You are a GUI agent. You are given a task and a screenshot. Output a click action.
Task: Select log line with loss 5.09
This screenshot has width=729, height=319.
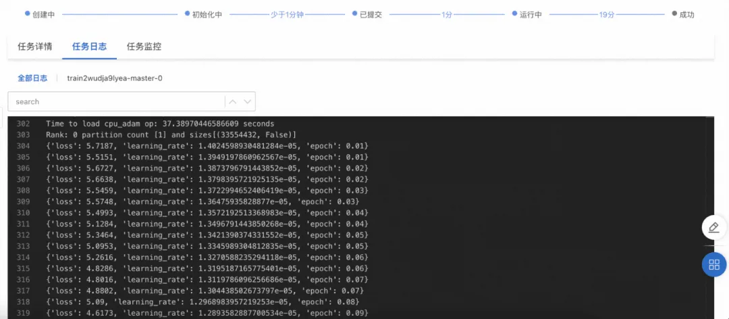point(202,302)
